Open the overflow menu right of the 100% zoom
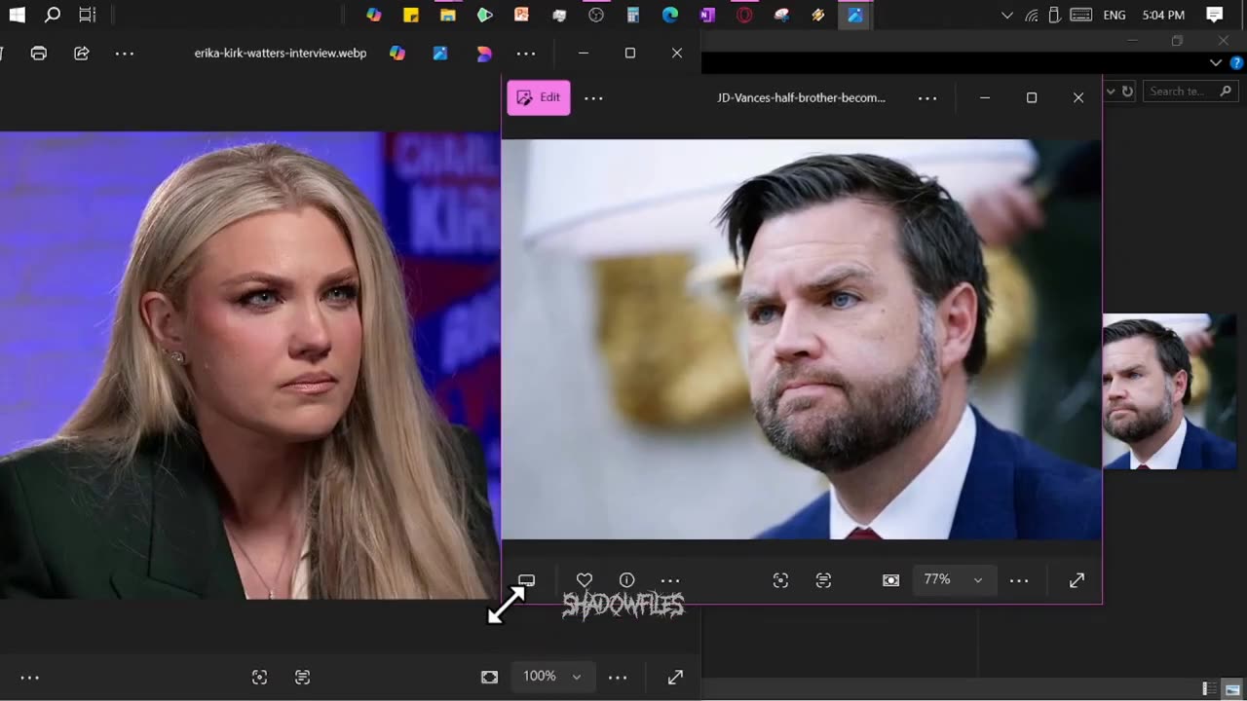 (618, 678)
